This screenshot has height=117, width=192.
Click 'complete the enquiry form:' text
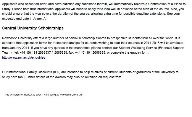point(130,53)
